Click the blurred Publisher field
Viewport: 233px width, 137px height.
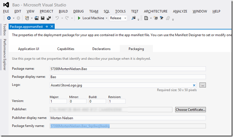(111, 110)
